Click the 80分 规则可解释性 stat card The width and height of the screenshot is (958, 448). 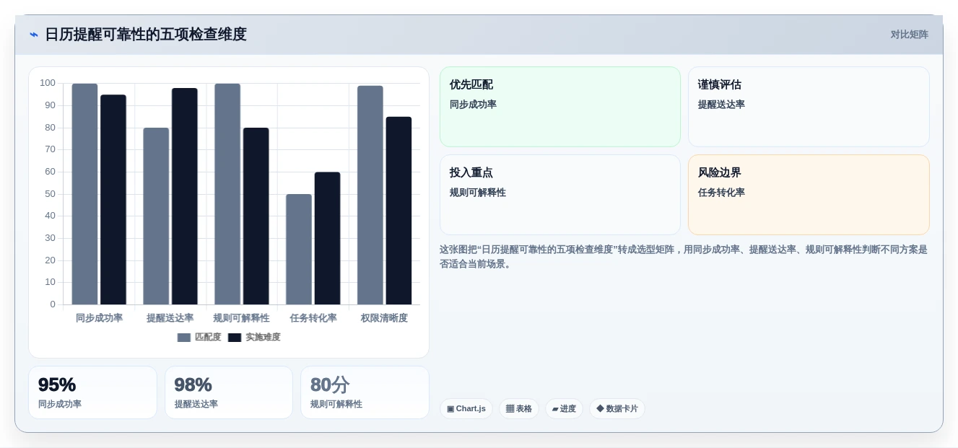[365, 392]
